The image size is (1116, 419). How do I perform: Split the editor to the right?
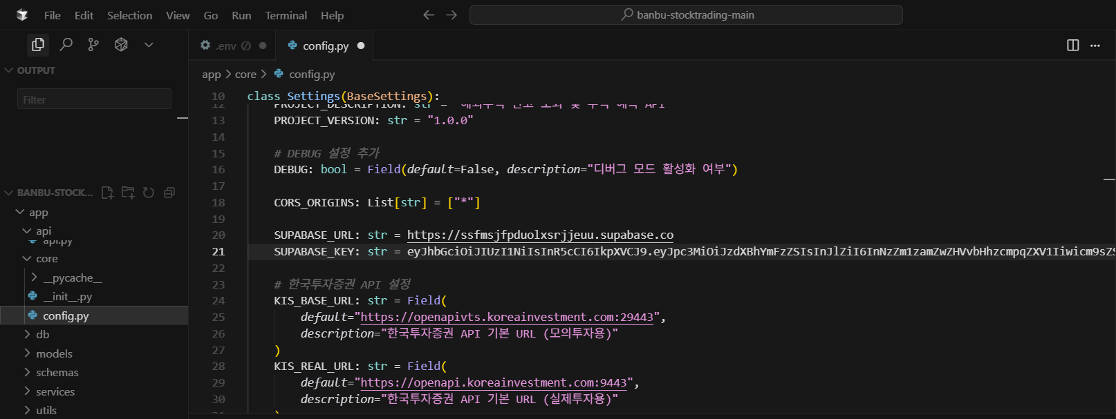[1072, 46]
